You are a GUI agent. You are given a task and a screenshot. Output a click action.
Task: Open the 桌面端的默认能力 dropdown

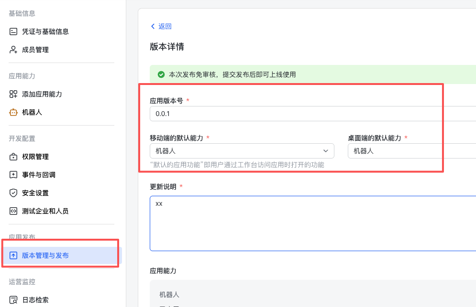(x=411, y=151)
